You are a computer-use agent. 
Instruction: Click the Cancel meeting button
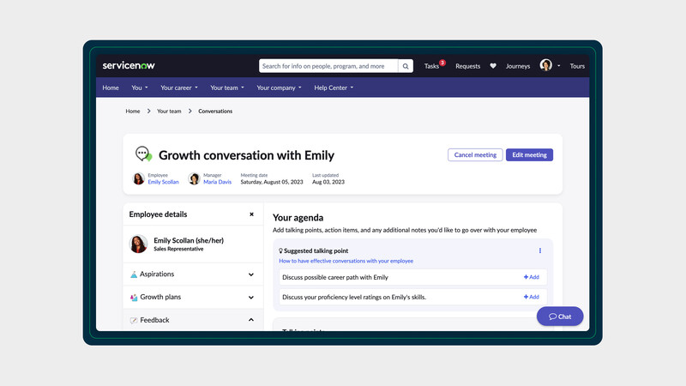(x=475, y=155)
